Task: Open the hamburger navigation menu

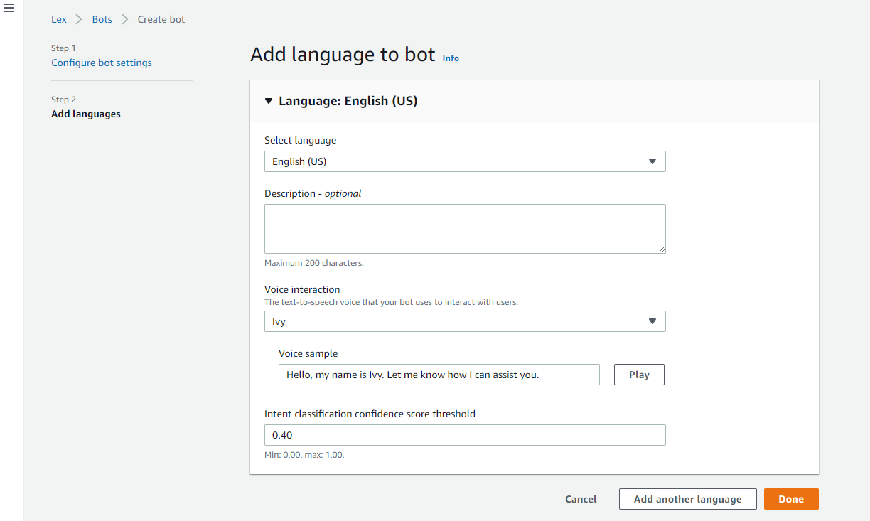Action: coord(9,9)
